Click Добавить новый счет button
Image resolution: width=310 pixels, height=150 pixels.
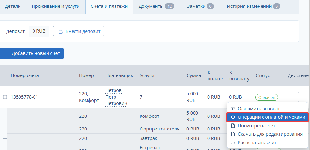[x=32, y=54]
